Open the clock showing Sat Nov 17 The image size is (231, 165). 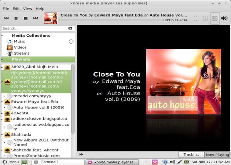pos(210,162)
